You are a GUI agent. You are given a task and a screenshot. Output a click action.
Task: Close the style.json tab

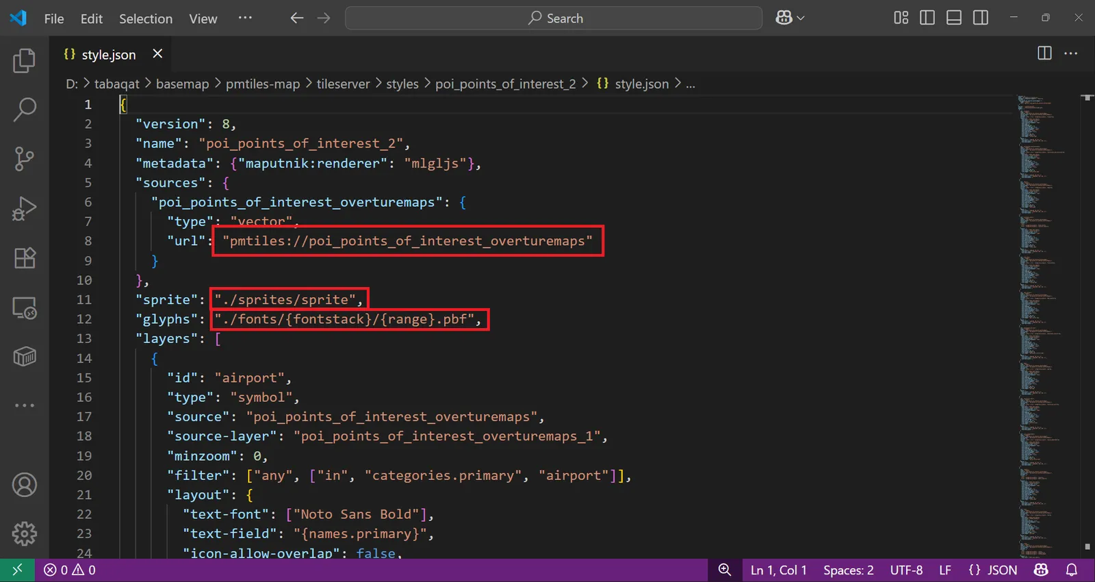click(157, 53)
